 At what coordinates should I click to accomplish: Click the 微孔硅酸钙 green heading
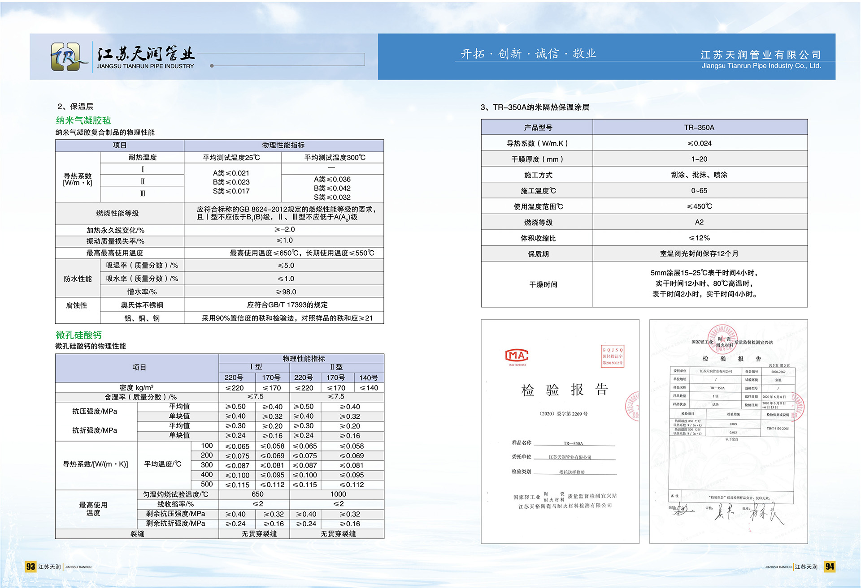tap(79, 335)
